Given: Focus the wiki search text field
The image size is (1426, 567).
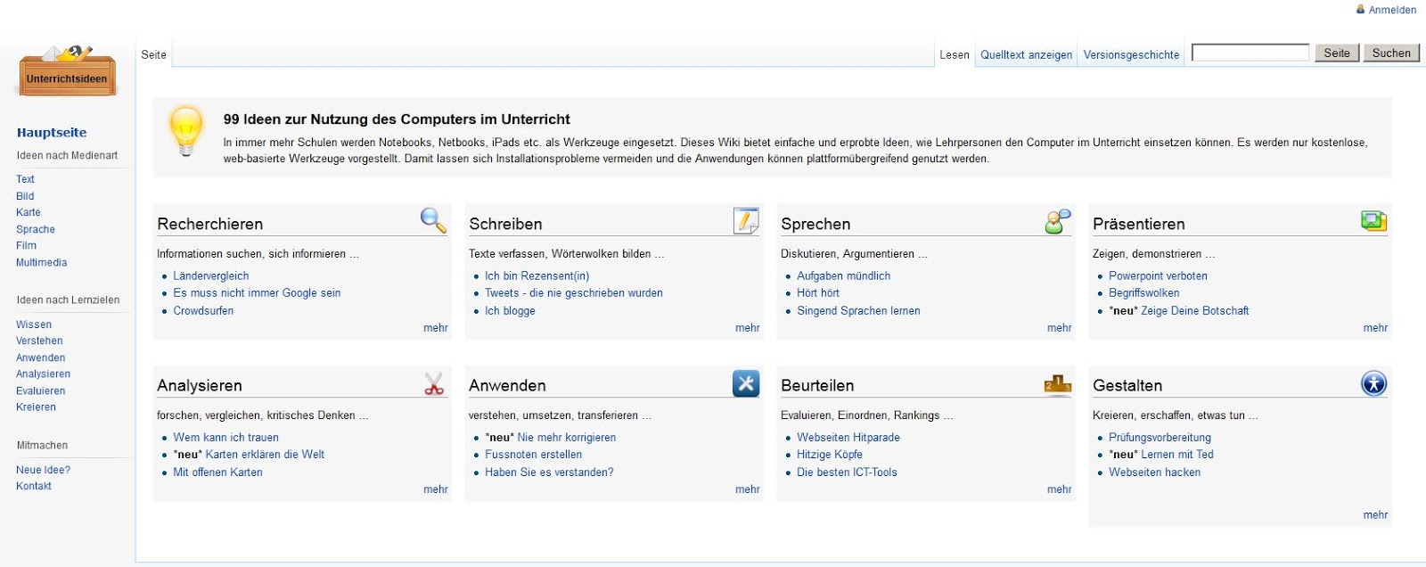Looking at the screenshot, I should click(1250, 53).
